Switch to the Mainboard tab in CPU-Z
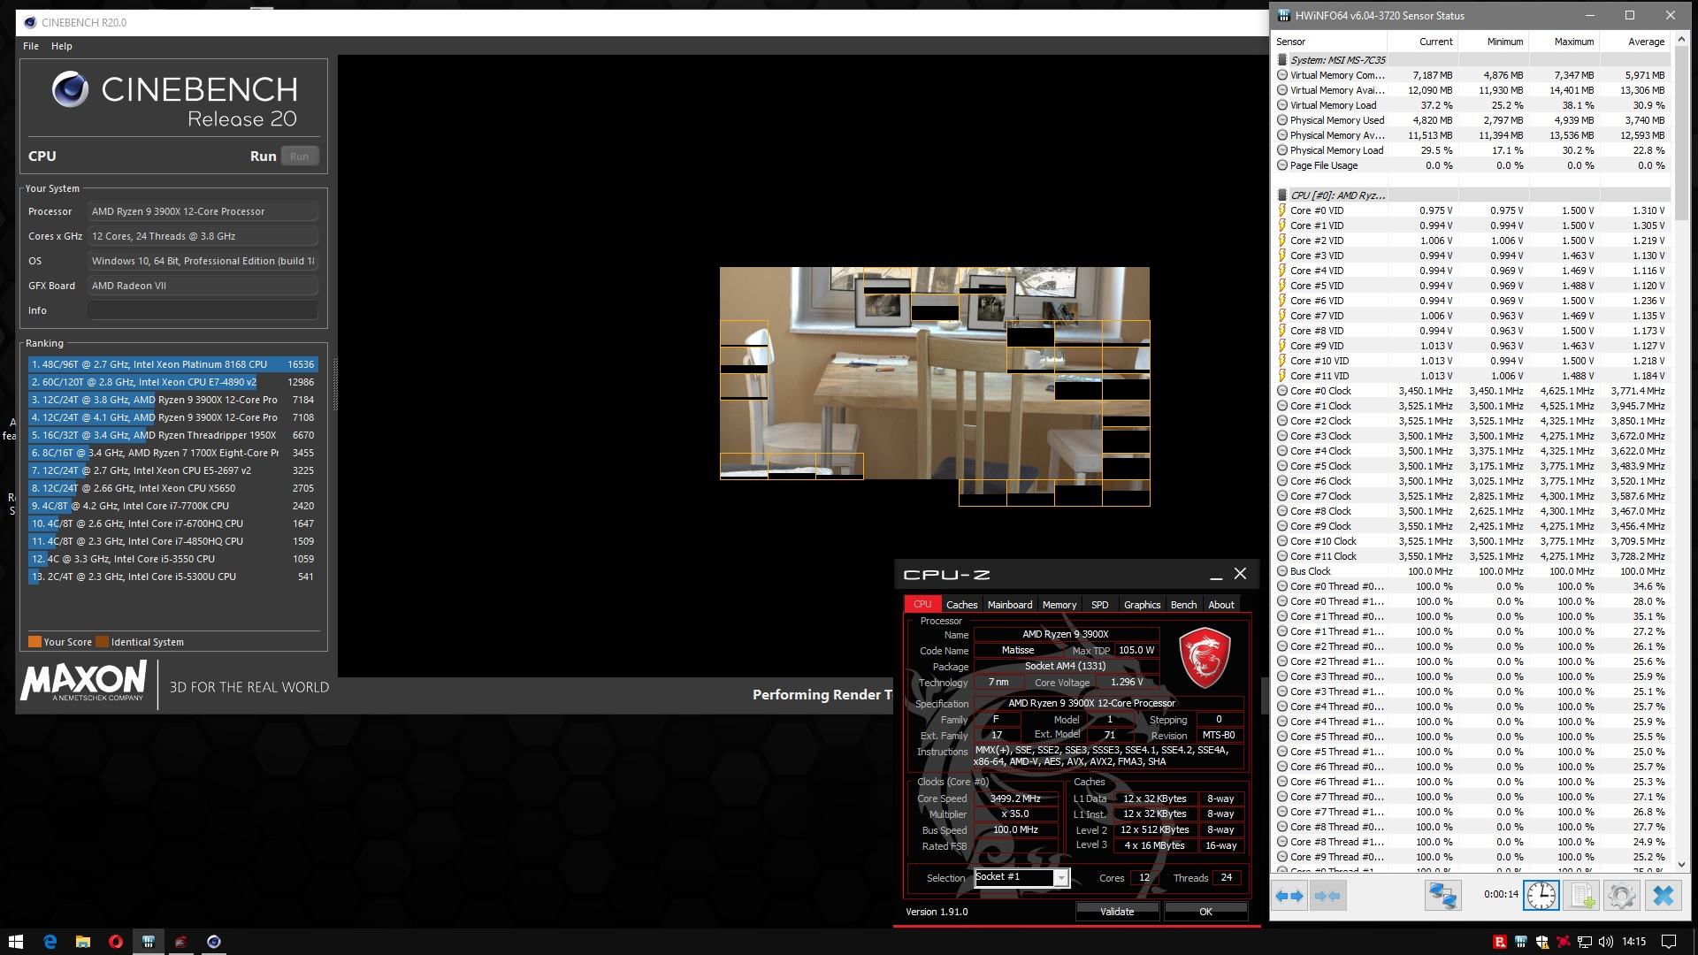 click(x=1010, y=605)
